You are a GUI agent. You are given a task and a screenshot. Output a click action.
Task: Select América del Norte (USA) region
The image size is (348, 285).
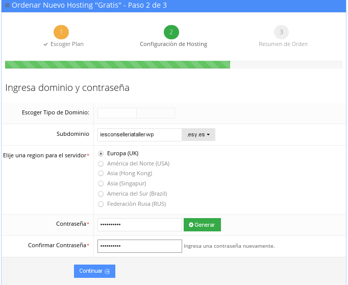tap(101, 164)
